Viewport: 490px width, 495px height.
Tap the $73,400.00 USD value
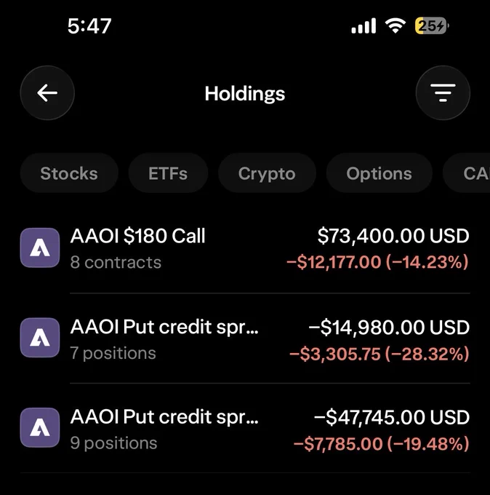coord(393,236)
